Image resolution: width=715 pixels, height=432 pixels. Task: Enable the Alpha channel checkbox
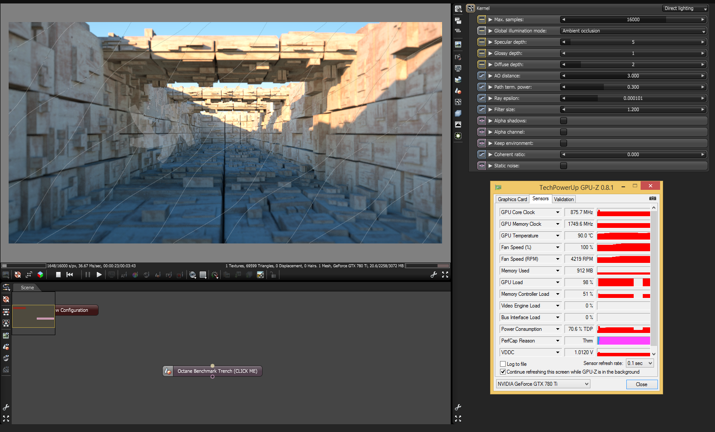coord(564,132)
